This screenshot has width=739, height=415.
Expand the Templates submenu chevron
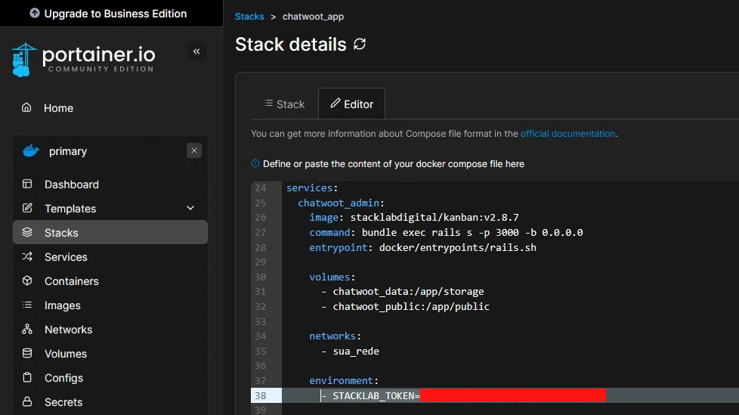click(x=190, y=209)
